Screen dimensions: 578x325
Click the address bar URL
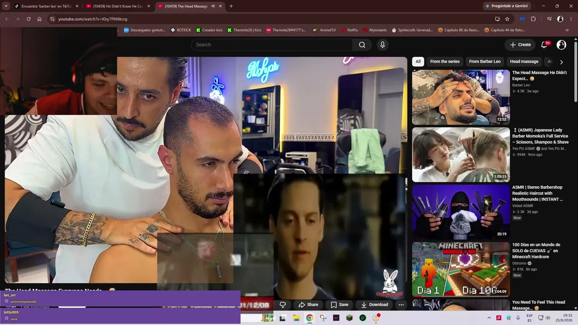tap(93, 19)
